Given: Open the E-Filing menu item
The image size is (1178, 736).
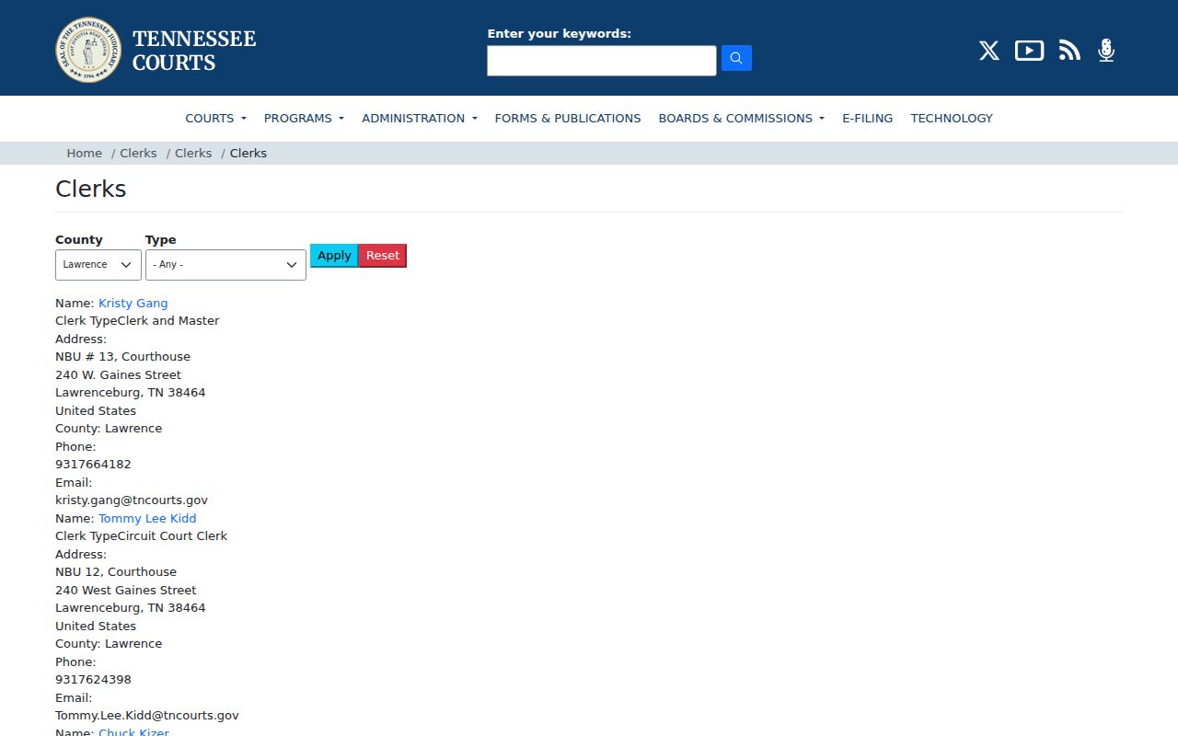Looking at the screenshot, I should pyautogui.click(x=867, y=118).
